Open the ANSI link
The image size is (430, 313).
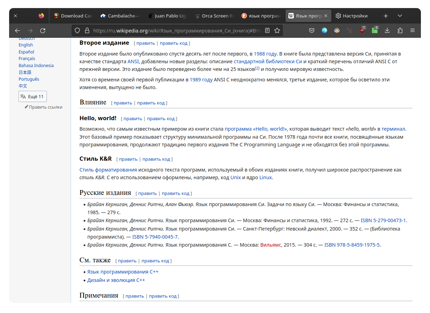click(x=133, y=61)
